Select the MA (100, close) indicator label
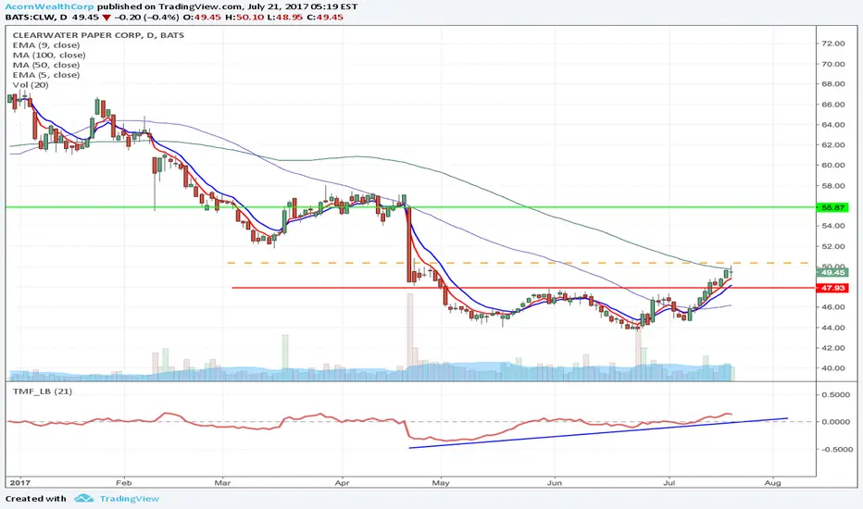The height and width of the screenshot is (509, 863). pos(49,55)
